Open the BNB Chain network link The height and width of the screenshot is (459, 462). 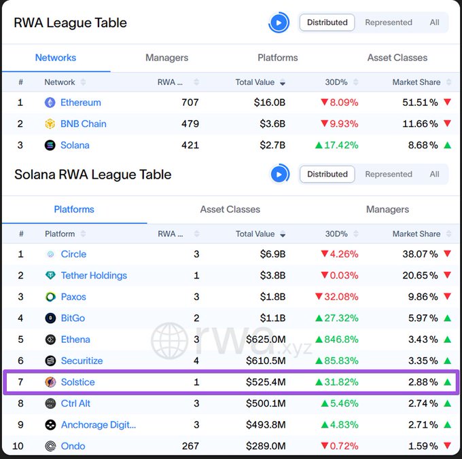[84, 124]
